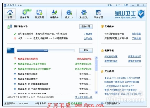Open 了解详情 link beside cloud engine status
The image size is (150, 108).
click(88, 34)
